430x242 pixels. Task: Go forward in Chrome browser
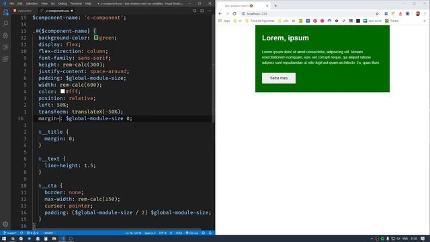(x=227, y=13)
